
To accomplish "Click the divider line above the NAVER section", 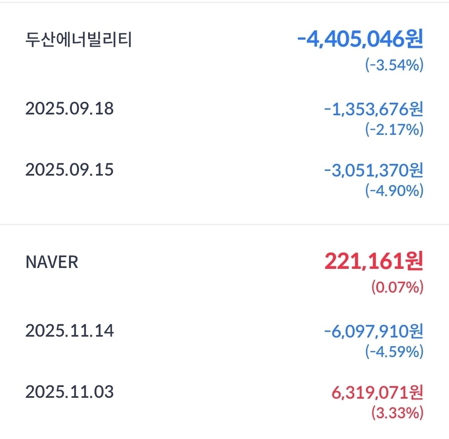I will pos(224,225).
